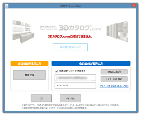Follow the パスワードを忘れた場合はこちら link
This screenshot has width=141, height=116.
coord(114,86)
